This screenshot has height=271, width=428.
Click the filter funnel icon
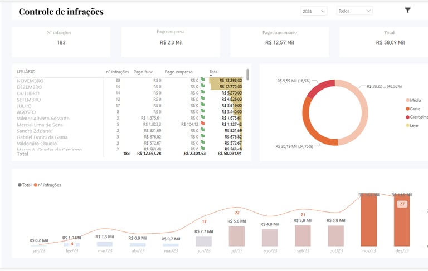(x=407, y=10)
